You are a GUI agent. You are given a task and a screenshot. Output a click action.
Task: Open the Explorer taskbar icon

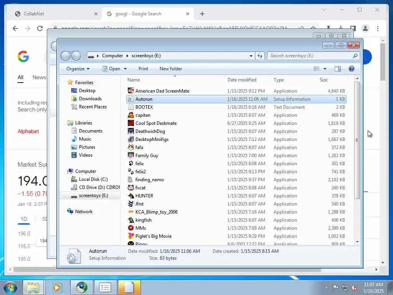point(33,287)
